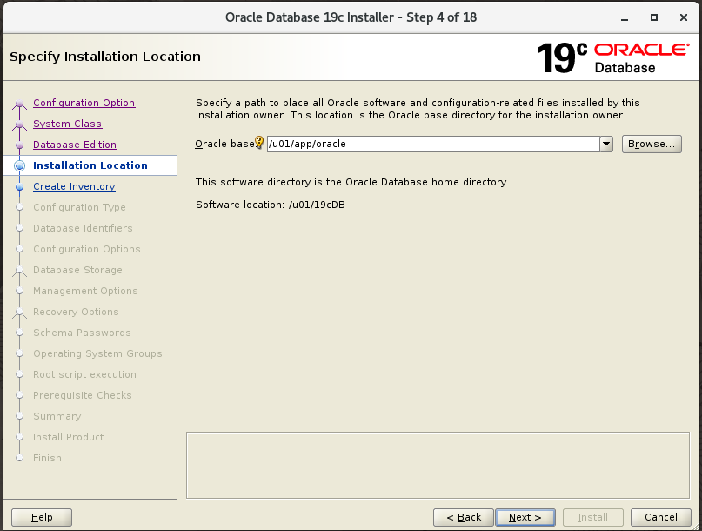This screenshot has width=702, height=531.
Task: Open the Oracle base dropdown list
Action: (605, 144)
